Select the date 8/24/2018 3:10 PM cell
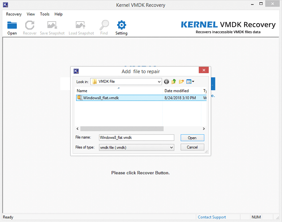The image size is (282, 222). point(180,98)
